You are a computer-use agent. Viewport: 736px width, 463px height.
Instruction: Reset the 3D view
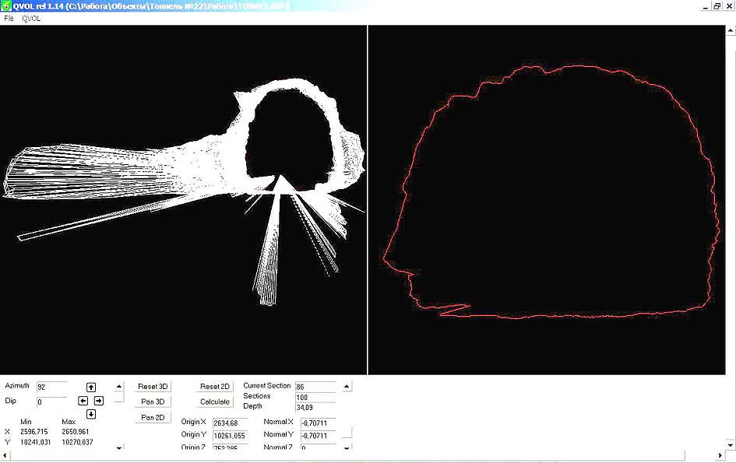point(153,387)
